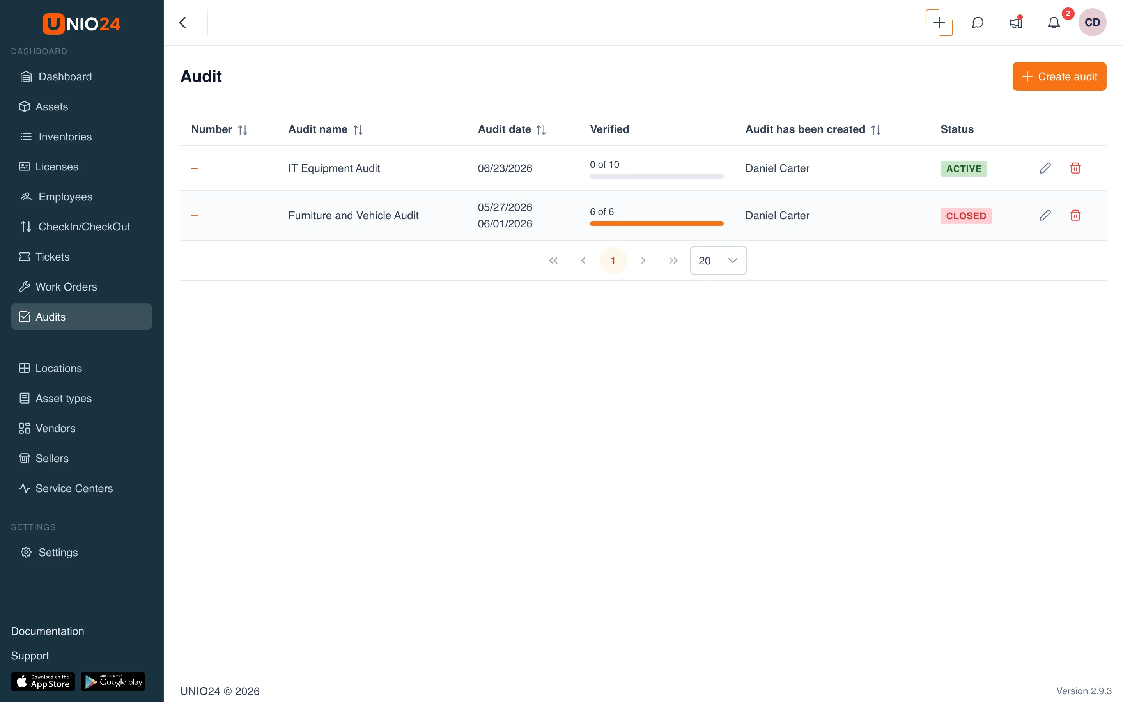Viewport: 1123px width, 702px height.
Task: Edit the Furniture and Vehicle Audit
Action: (x=1045, y=215)
